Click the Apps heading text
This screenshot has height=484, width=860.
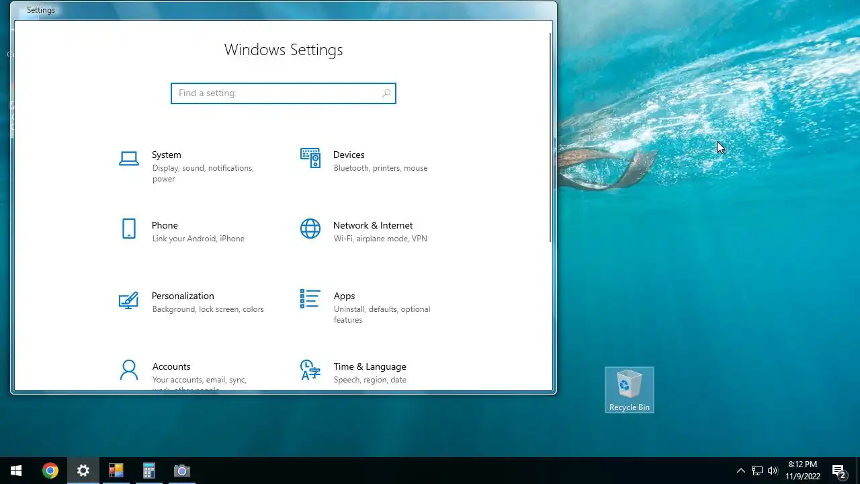pos(344,296)
